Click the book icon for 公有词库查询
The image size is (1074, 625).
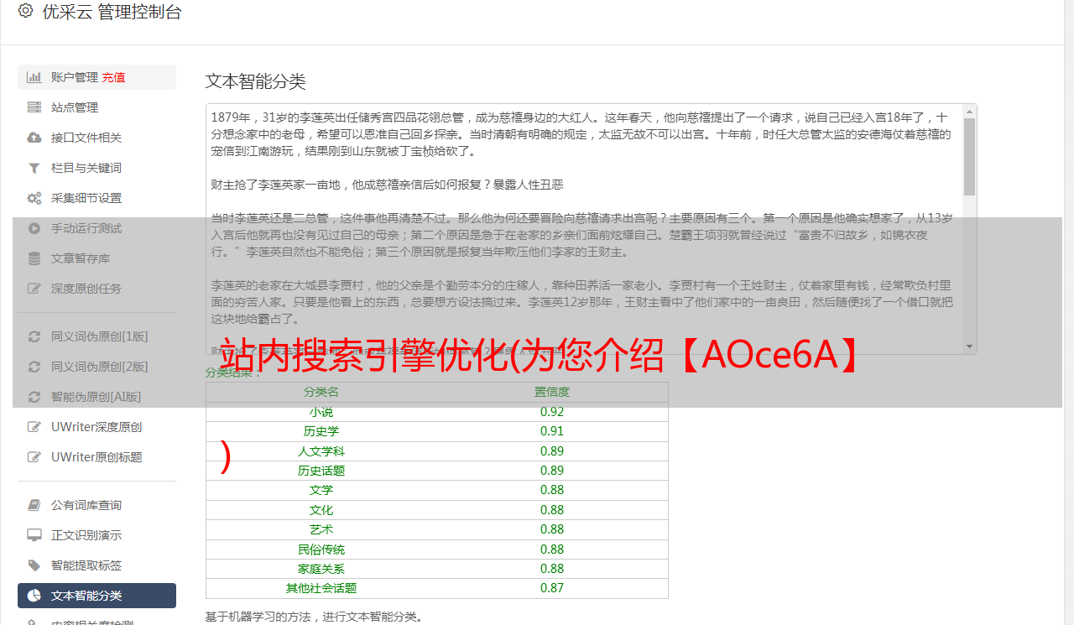pos(34,505)
